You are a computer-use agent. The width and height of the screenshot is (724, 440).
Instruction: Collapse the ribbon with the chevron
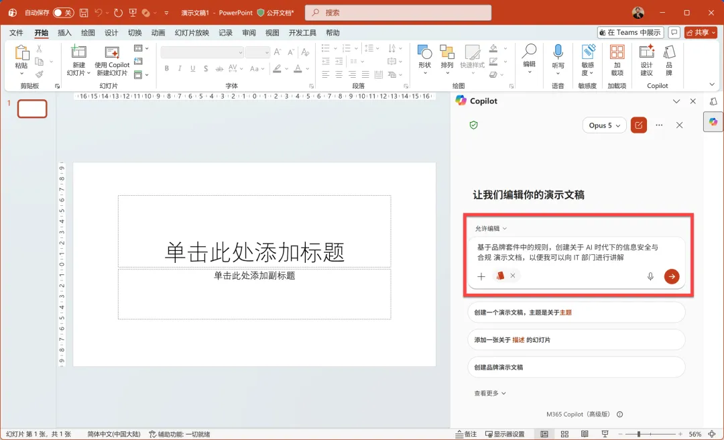711,84
